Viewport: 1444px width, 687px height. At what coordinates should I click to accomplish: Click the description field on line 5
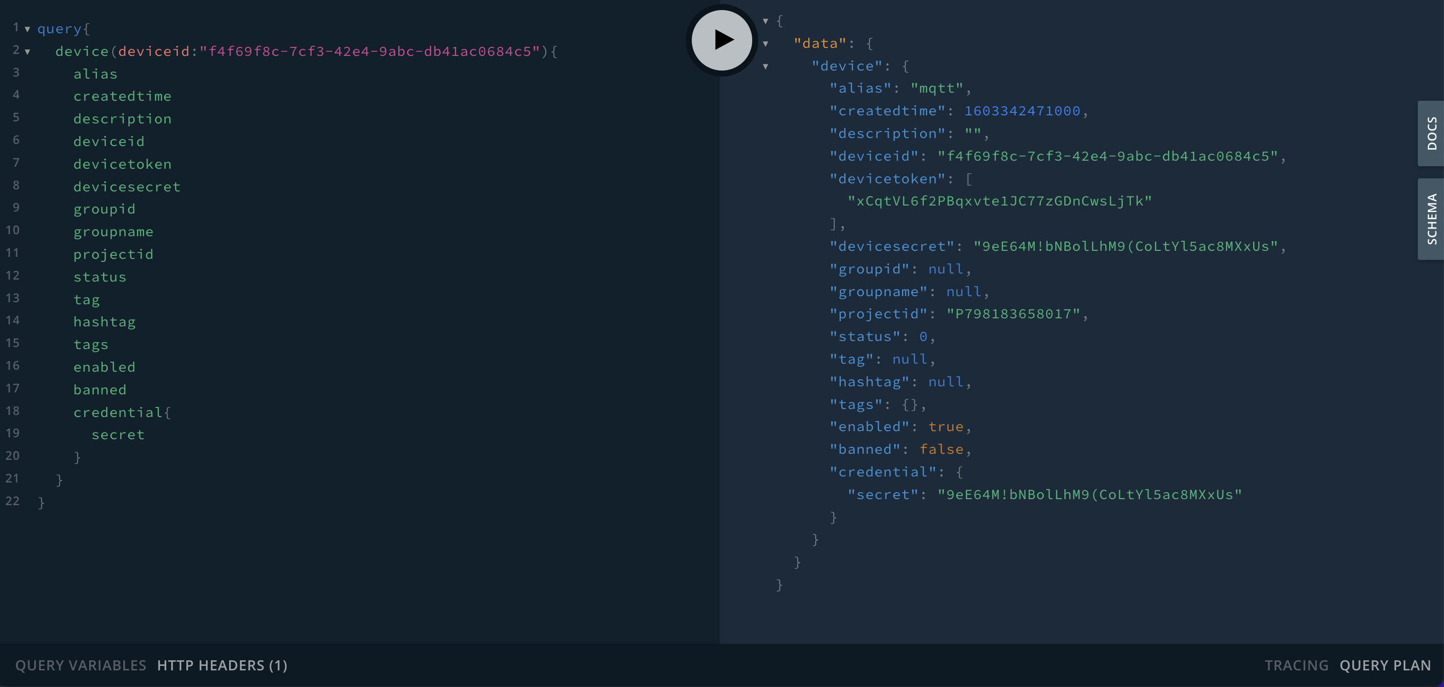pyautogui.click(x=122, y=119)
